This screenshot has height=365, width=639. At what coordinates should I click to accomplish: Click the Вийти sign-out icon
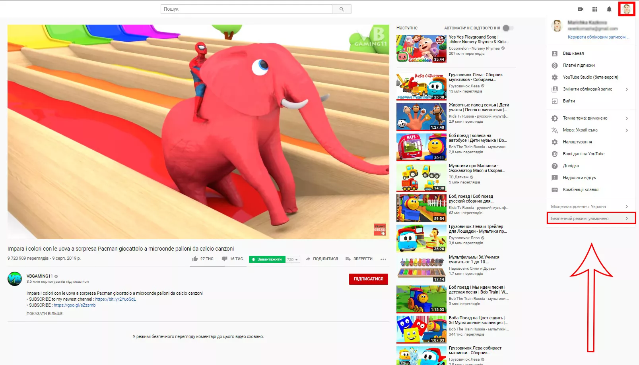pyautogui.click(x=555, y=101)
